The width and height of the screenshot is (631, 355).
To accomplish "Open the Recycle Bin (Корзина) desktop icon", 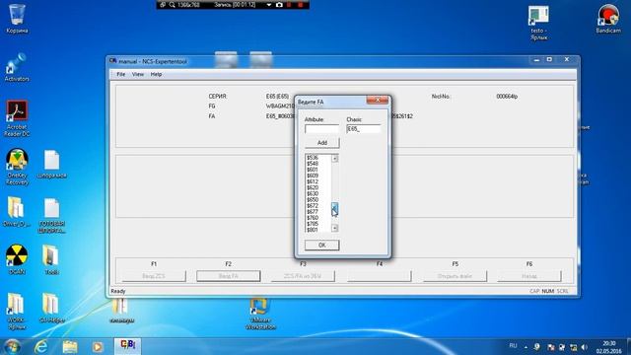I will [x=17, y=18].
